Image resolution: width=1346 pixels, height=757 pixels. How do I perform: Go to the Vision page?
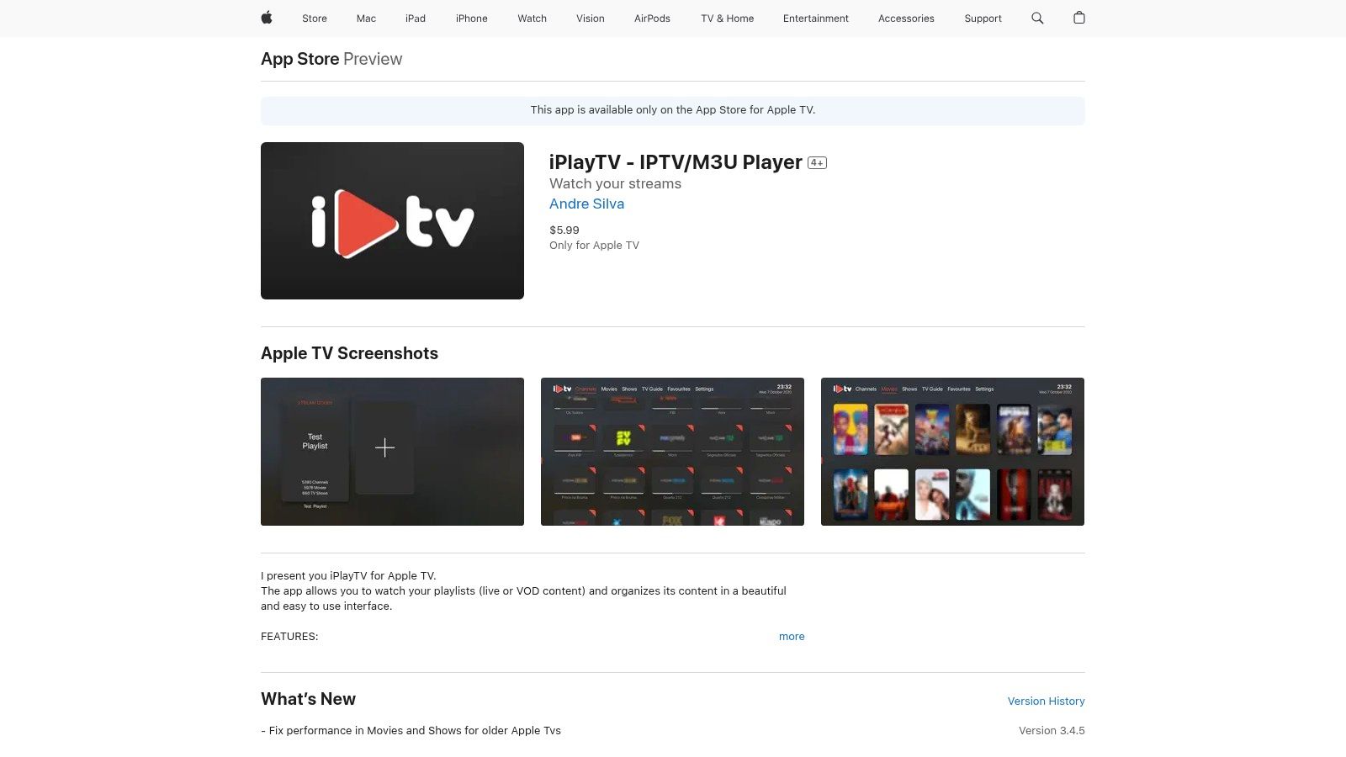[590, 18]
